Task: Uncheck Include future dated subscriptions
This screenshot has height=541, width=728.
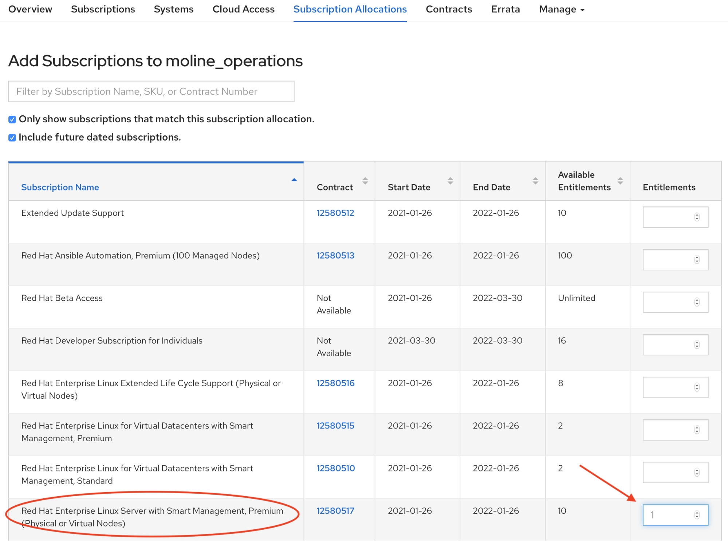Action: 12,138
